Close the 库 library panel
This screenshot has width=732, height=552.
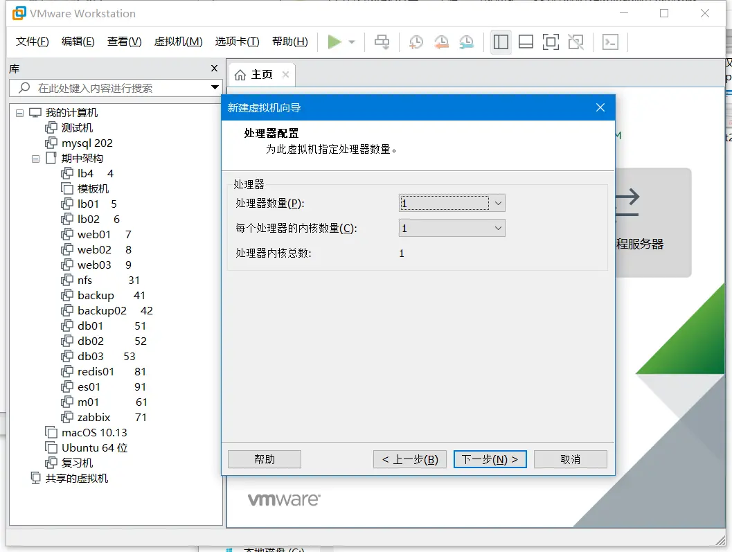coord(214,68)
